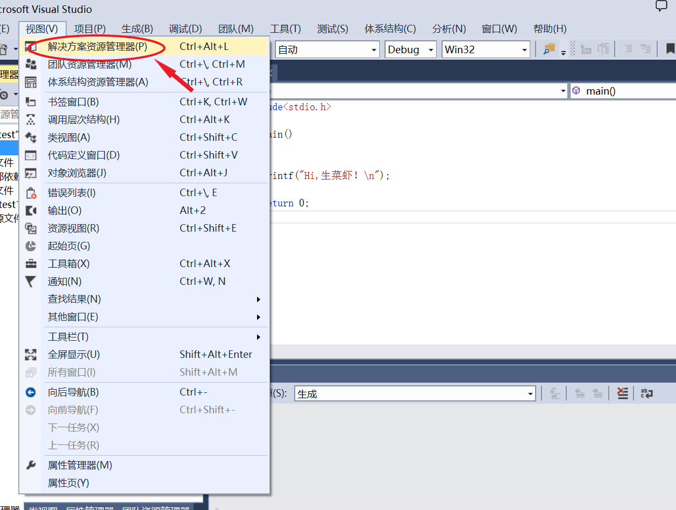Open the 团队(M) menu bar item
The height and width of the screenshot is (510, 676).
point(236,28)
